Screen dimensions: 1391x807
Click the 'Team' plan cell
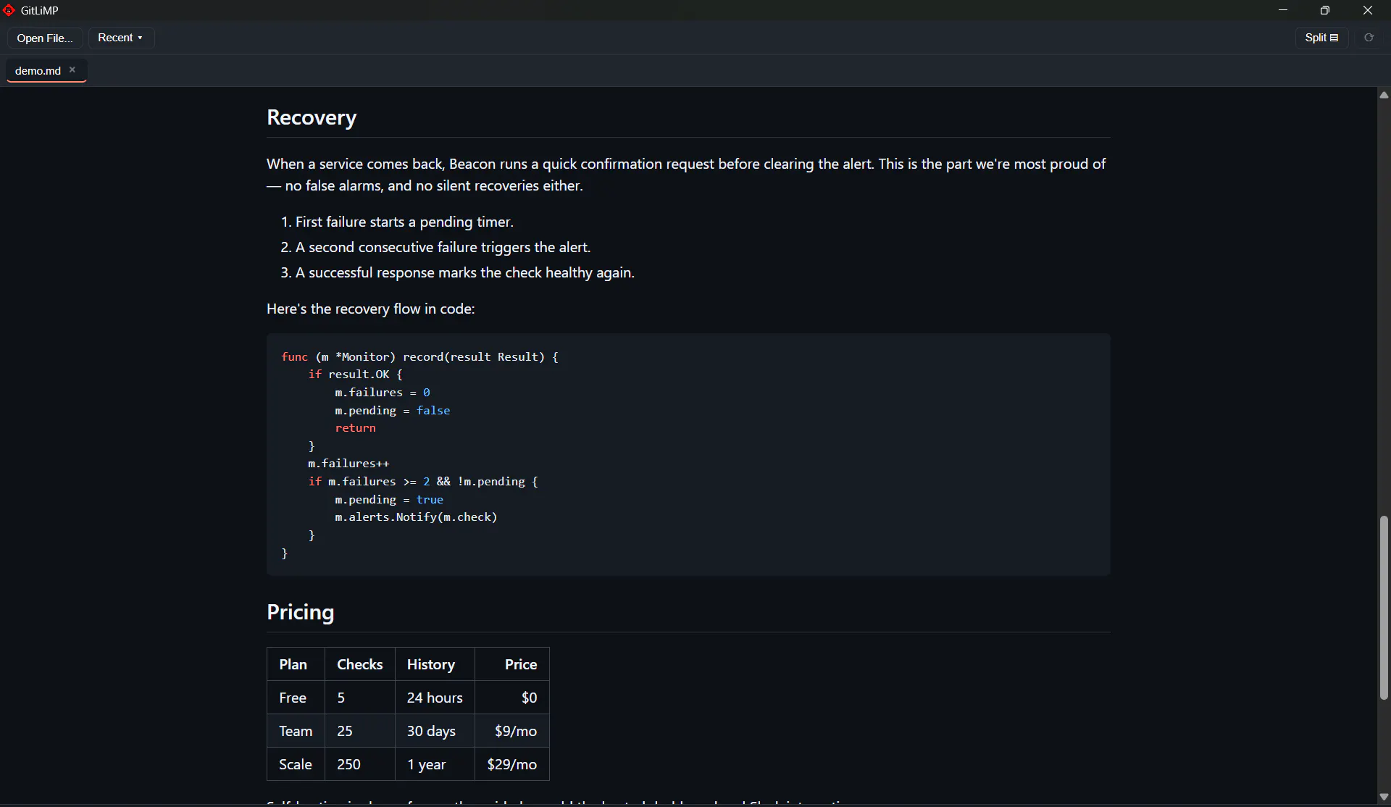(296, 731)
